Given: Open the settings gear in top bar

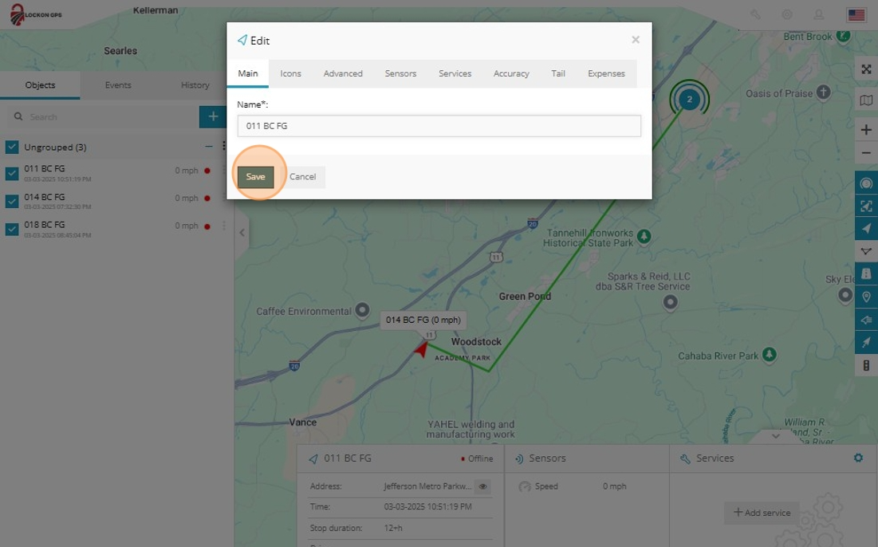Looking at the screenshot, I should (787, 14).
